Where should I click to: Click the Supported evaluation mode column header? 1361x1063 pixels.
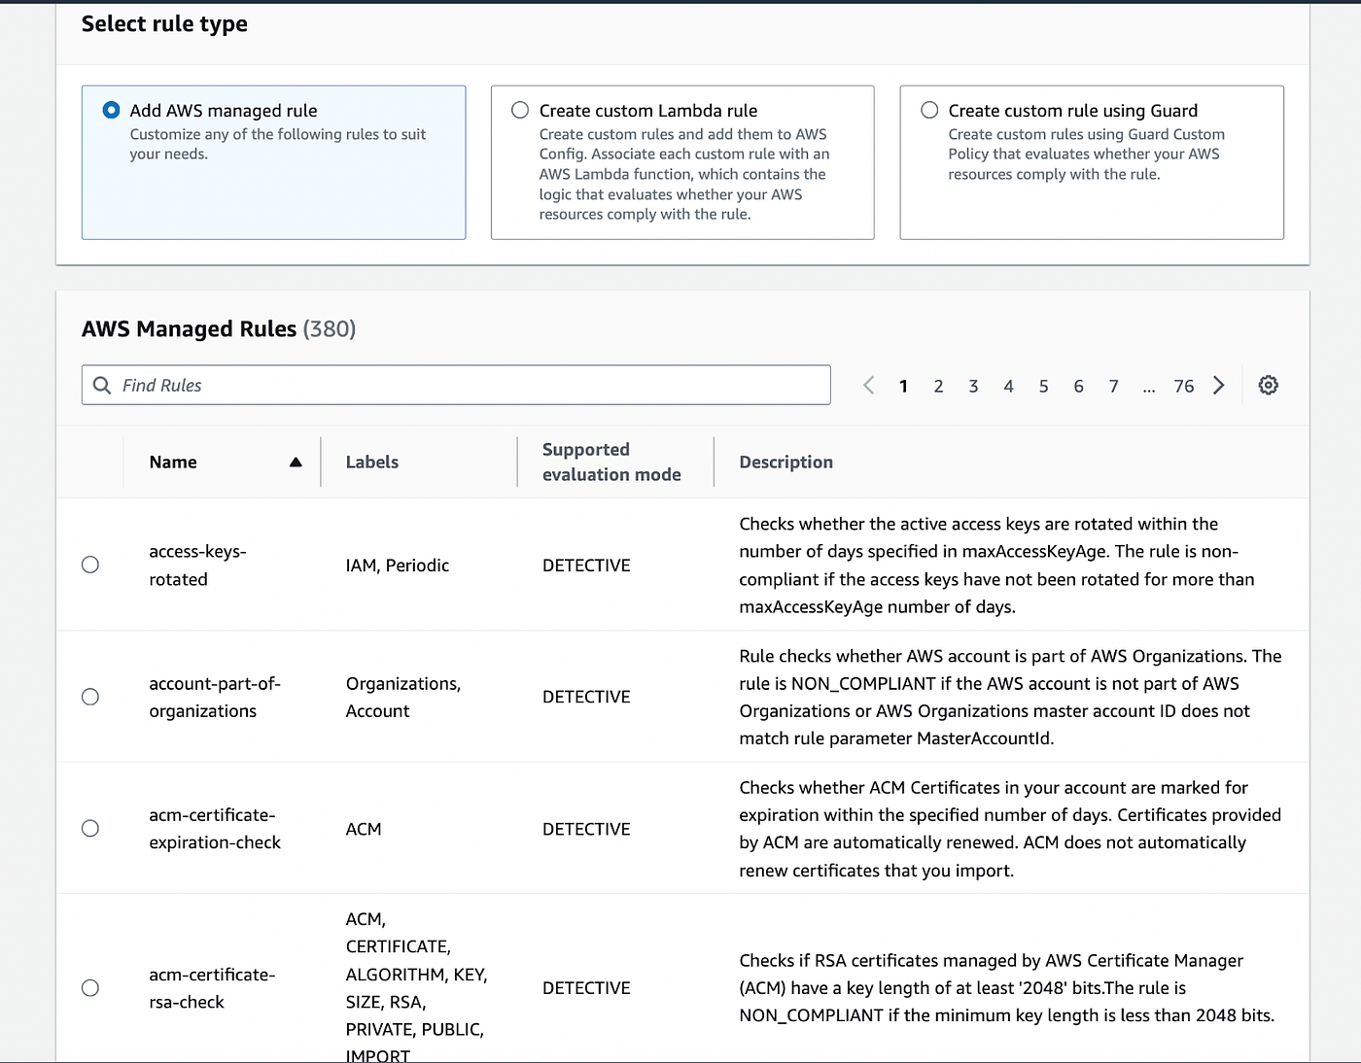(x=611, y=462)
